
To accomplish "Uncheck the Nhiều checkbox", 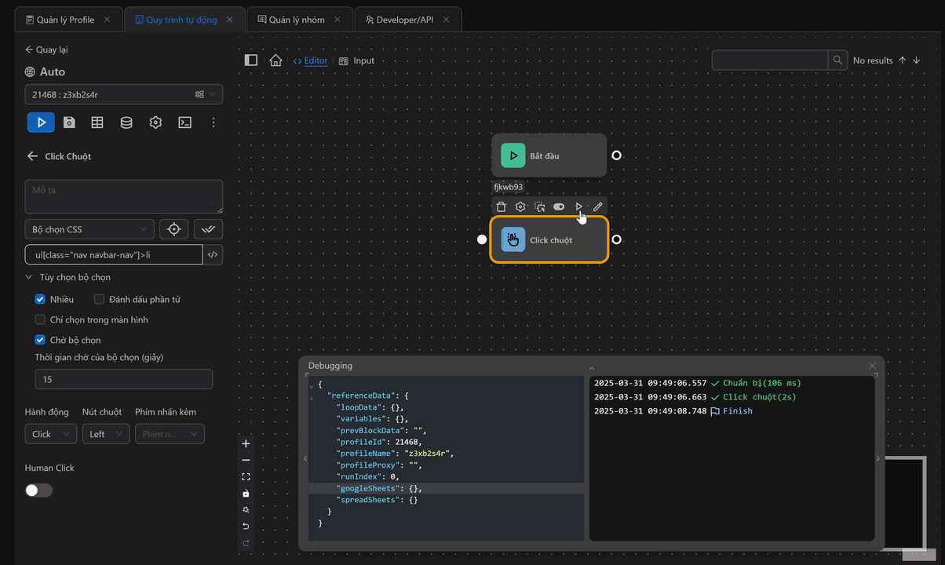I will [39, 299].
